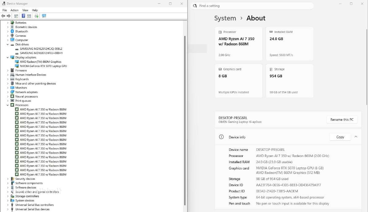
Task: Click the search magnifier icon in Settings
Action: (x=195, y=6)
